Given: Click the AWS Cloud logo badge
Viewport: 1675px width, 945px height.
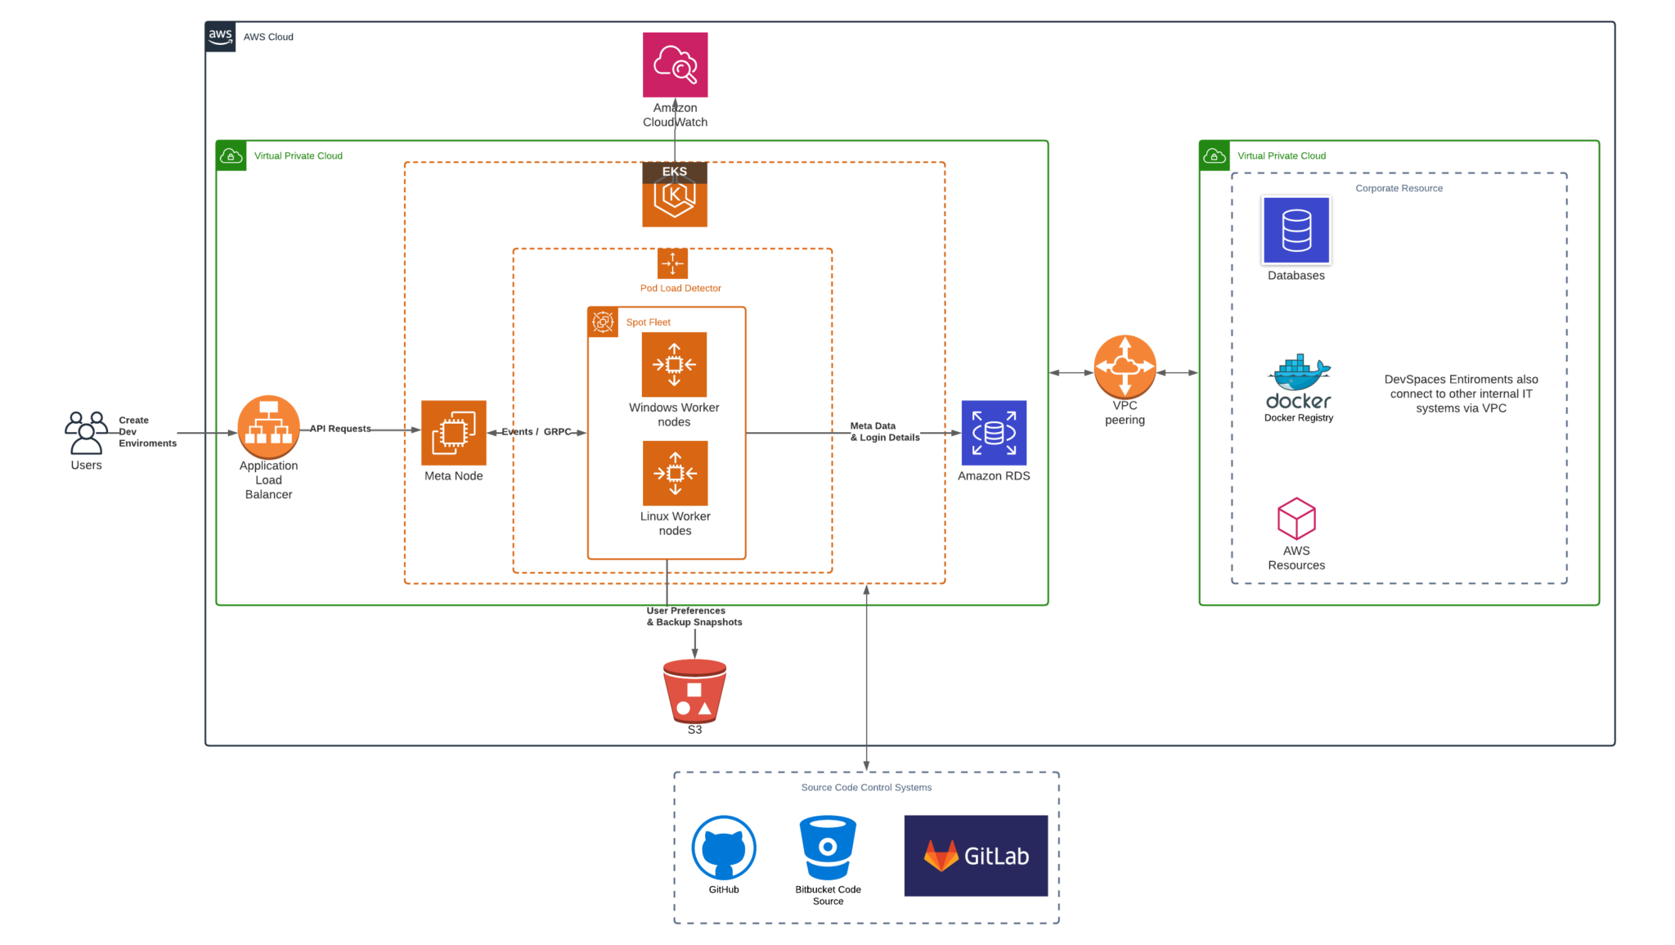Looking at the screenshot, I should pos(220,36).
